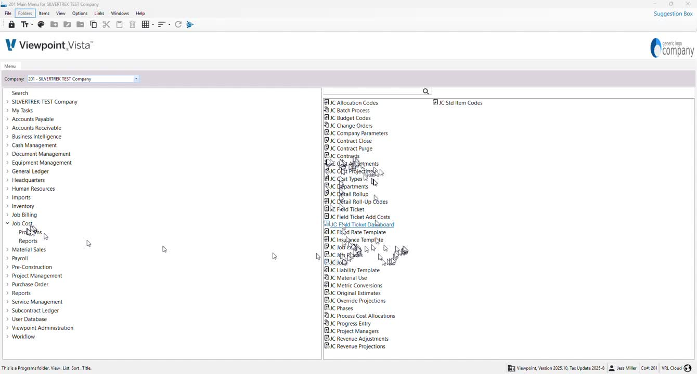Screen dimensions: 697x374
Task: Select Reports under Job Cost
Action: point(28,241)
